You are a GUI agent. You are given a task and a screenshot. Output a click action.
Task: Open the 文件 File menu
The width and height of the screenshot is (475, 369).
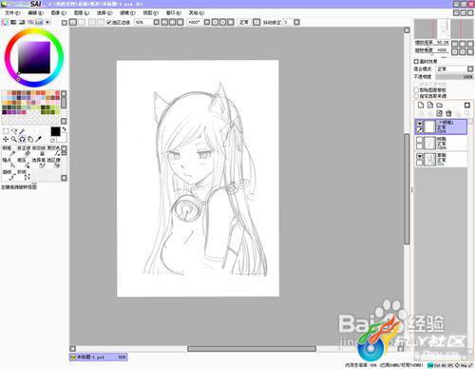pos(12,13)
